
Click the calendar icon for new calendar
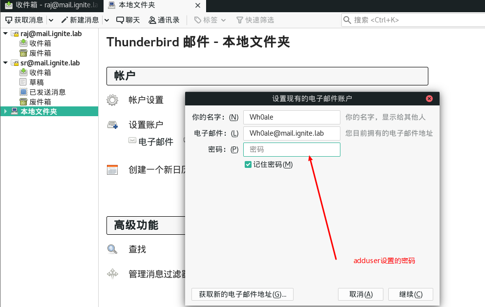[x=112, y=170]
